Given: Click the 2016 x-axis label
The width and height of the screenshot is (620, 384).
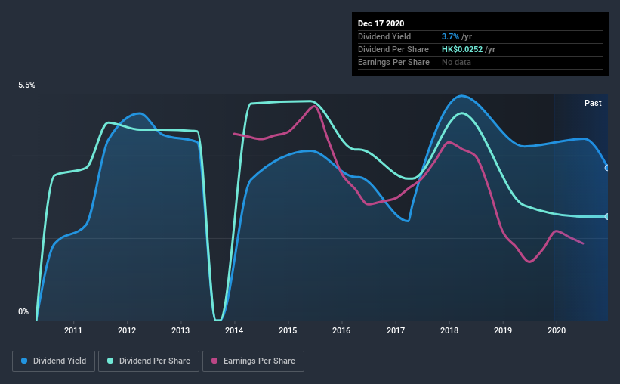Looking at the screenshot, I should (341, 330).
